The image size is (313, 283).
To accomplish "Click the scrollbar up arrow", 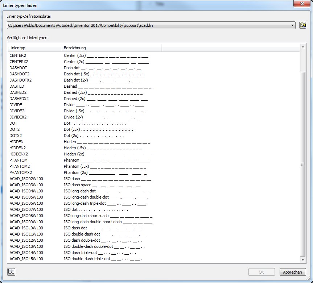I will 303,47.
